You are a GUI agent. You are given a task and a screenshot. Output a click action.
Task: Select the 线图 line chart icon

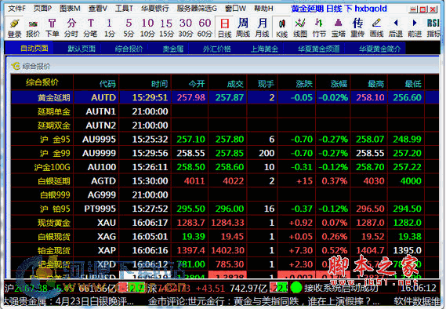pyautogui.click(x=300, y=28)
